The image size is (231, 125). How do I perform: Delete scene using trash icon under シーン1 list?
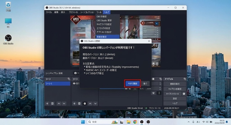click(x=52, y=103)
